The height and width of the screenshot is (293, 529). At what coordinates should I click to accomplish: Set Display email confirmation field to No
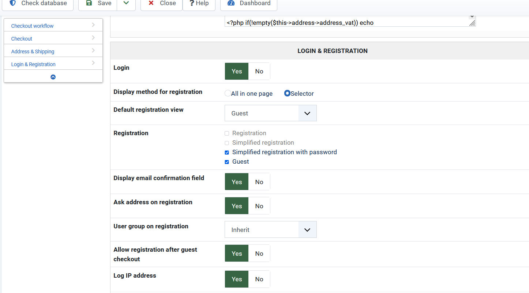click(259, 182)
